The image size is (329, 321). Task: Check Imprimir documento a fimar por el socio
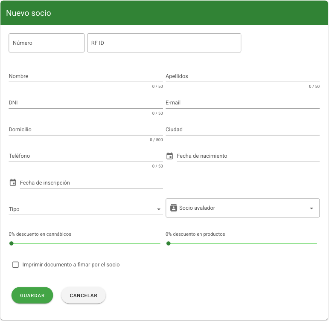pos(15,265)
